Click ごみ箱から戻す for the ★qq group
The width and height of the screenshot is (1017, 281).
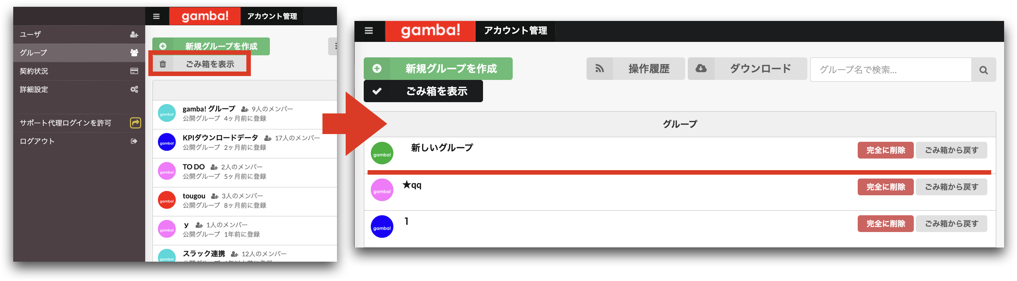coord(951,187)
